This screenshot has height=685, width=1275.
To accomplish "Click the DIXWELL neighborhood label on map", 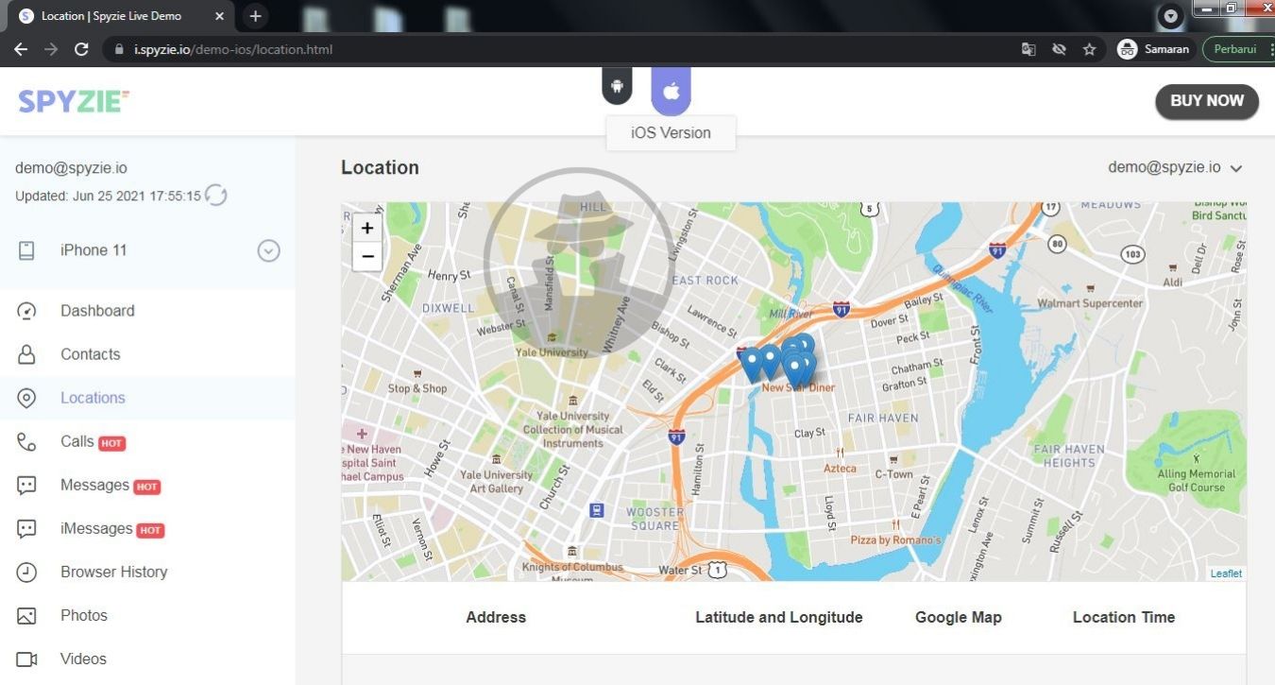I will (449, 308).
